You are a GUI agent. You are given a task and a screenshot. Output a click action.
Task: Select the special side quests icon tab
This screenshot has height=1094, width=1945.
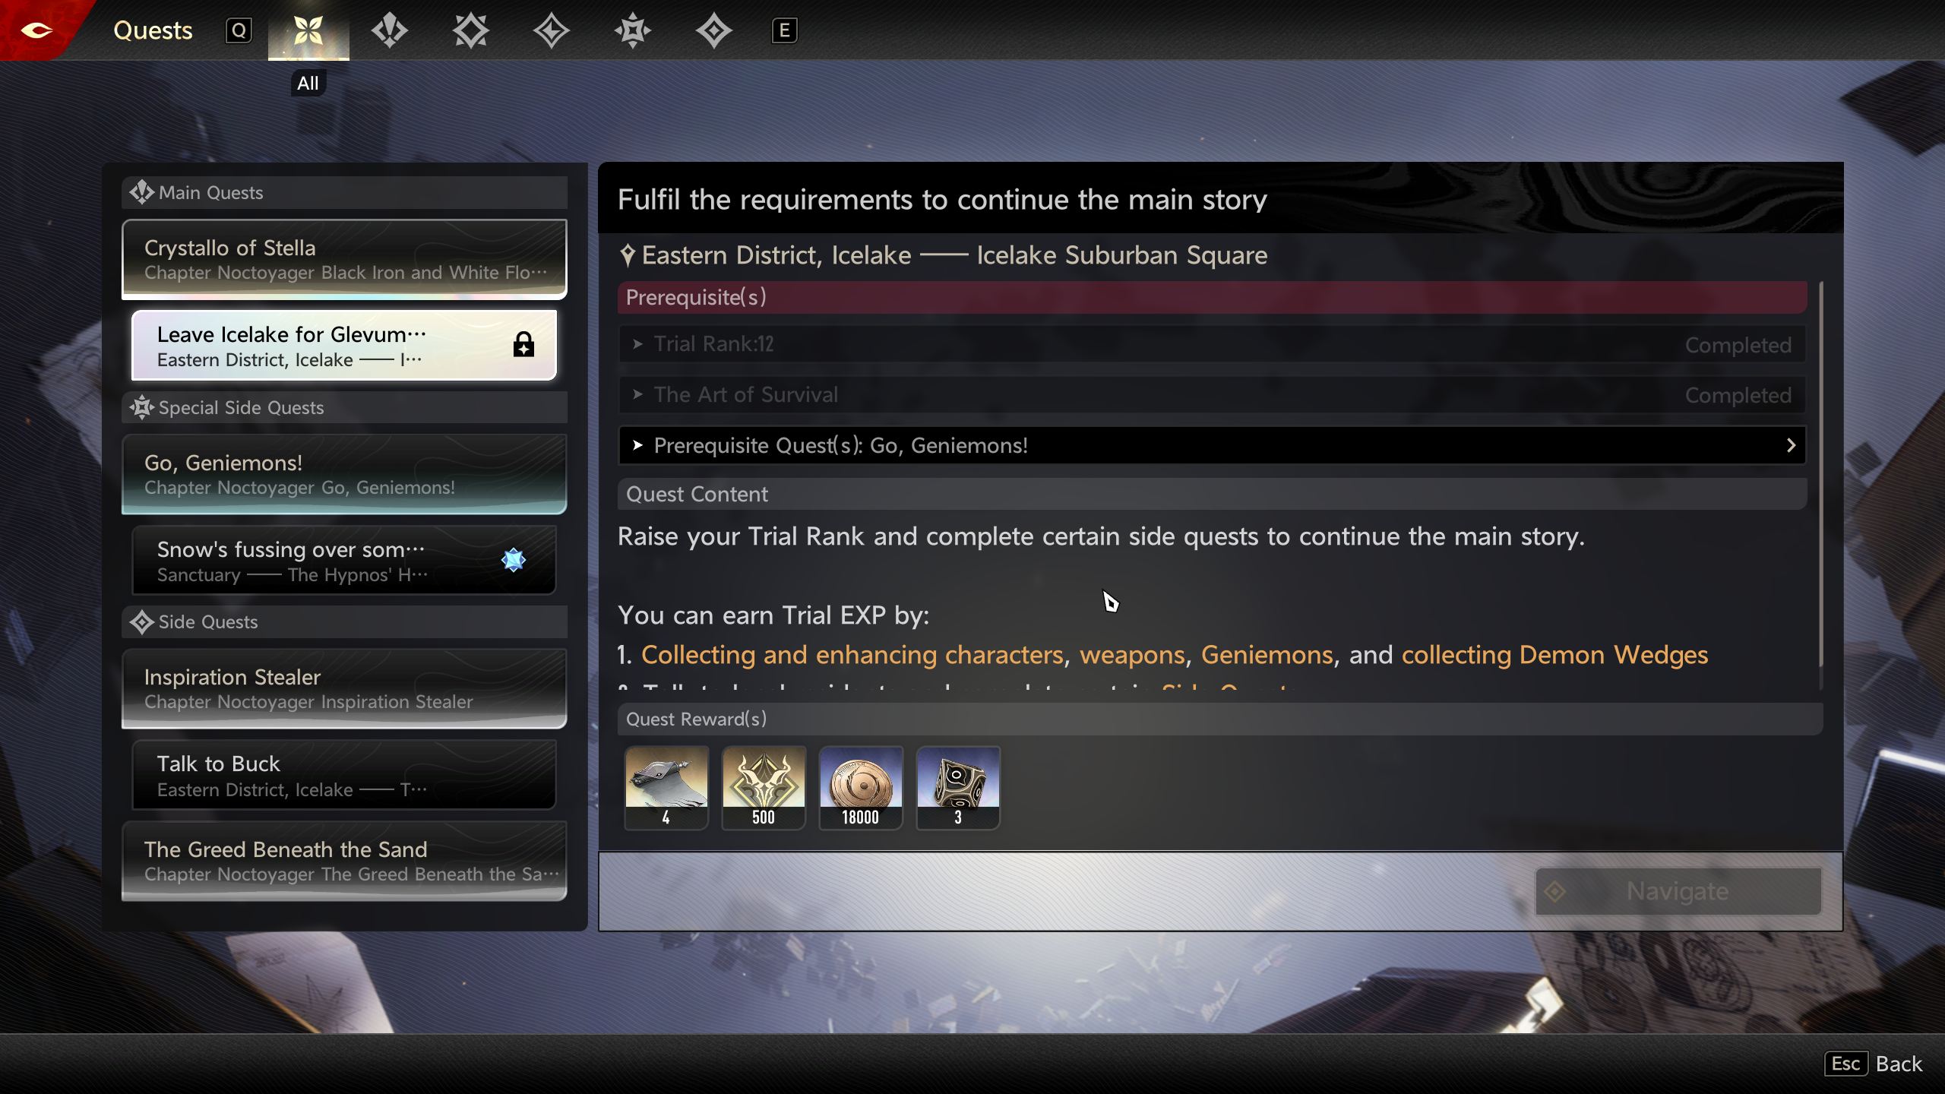click(632, 30)
